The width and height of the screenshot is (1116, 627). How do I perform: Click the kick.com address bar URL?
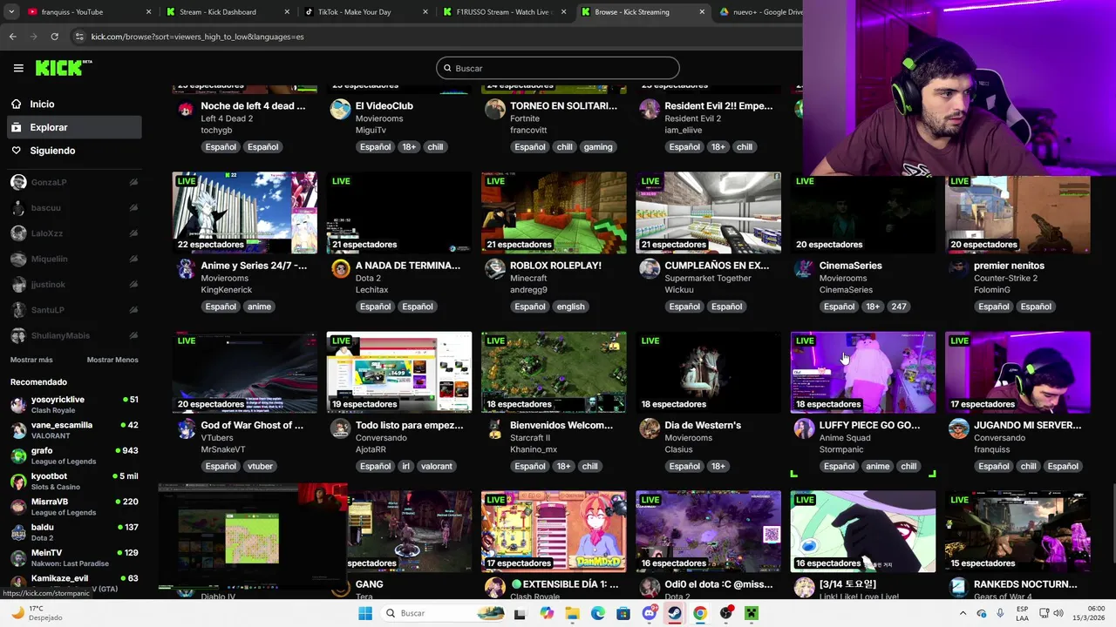point(197,37)
